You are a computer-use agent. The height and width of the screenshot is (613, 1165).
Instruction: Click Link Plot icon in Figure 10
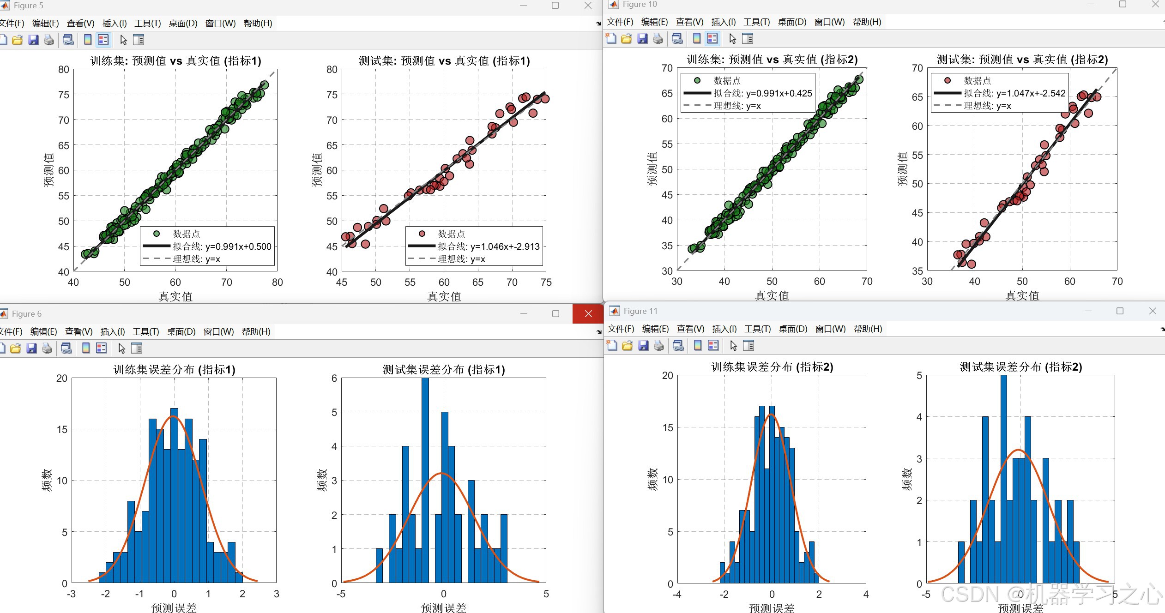(677, 39)
